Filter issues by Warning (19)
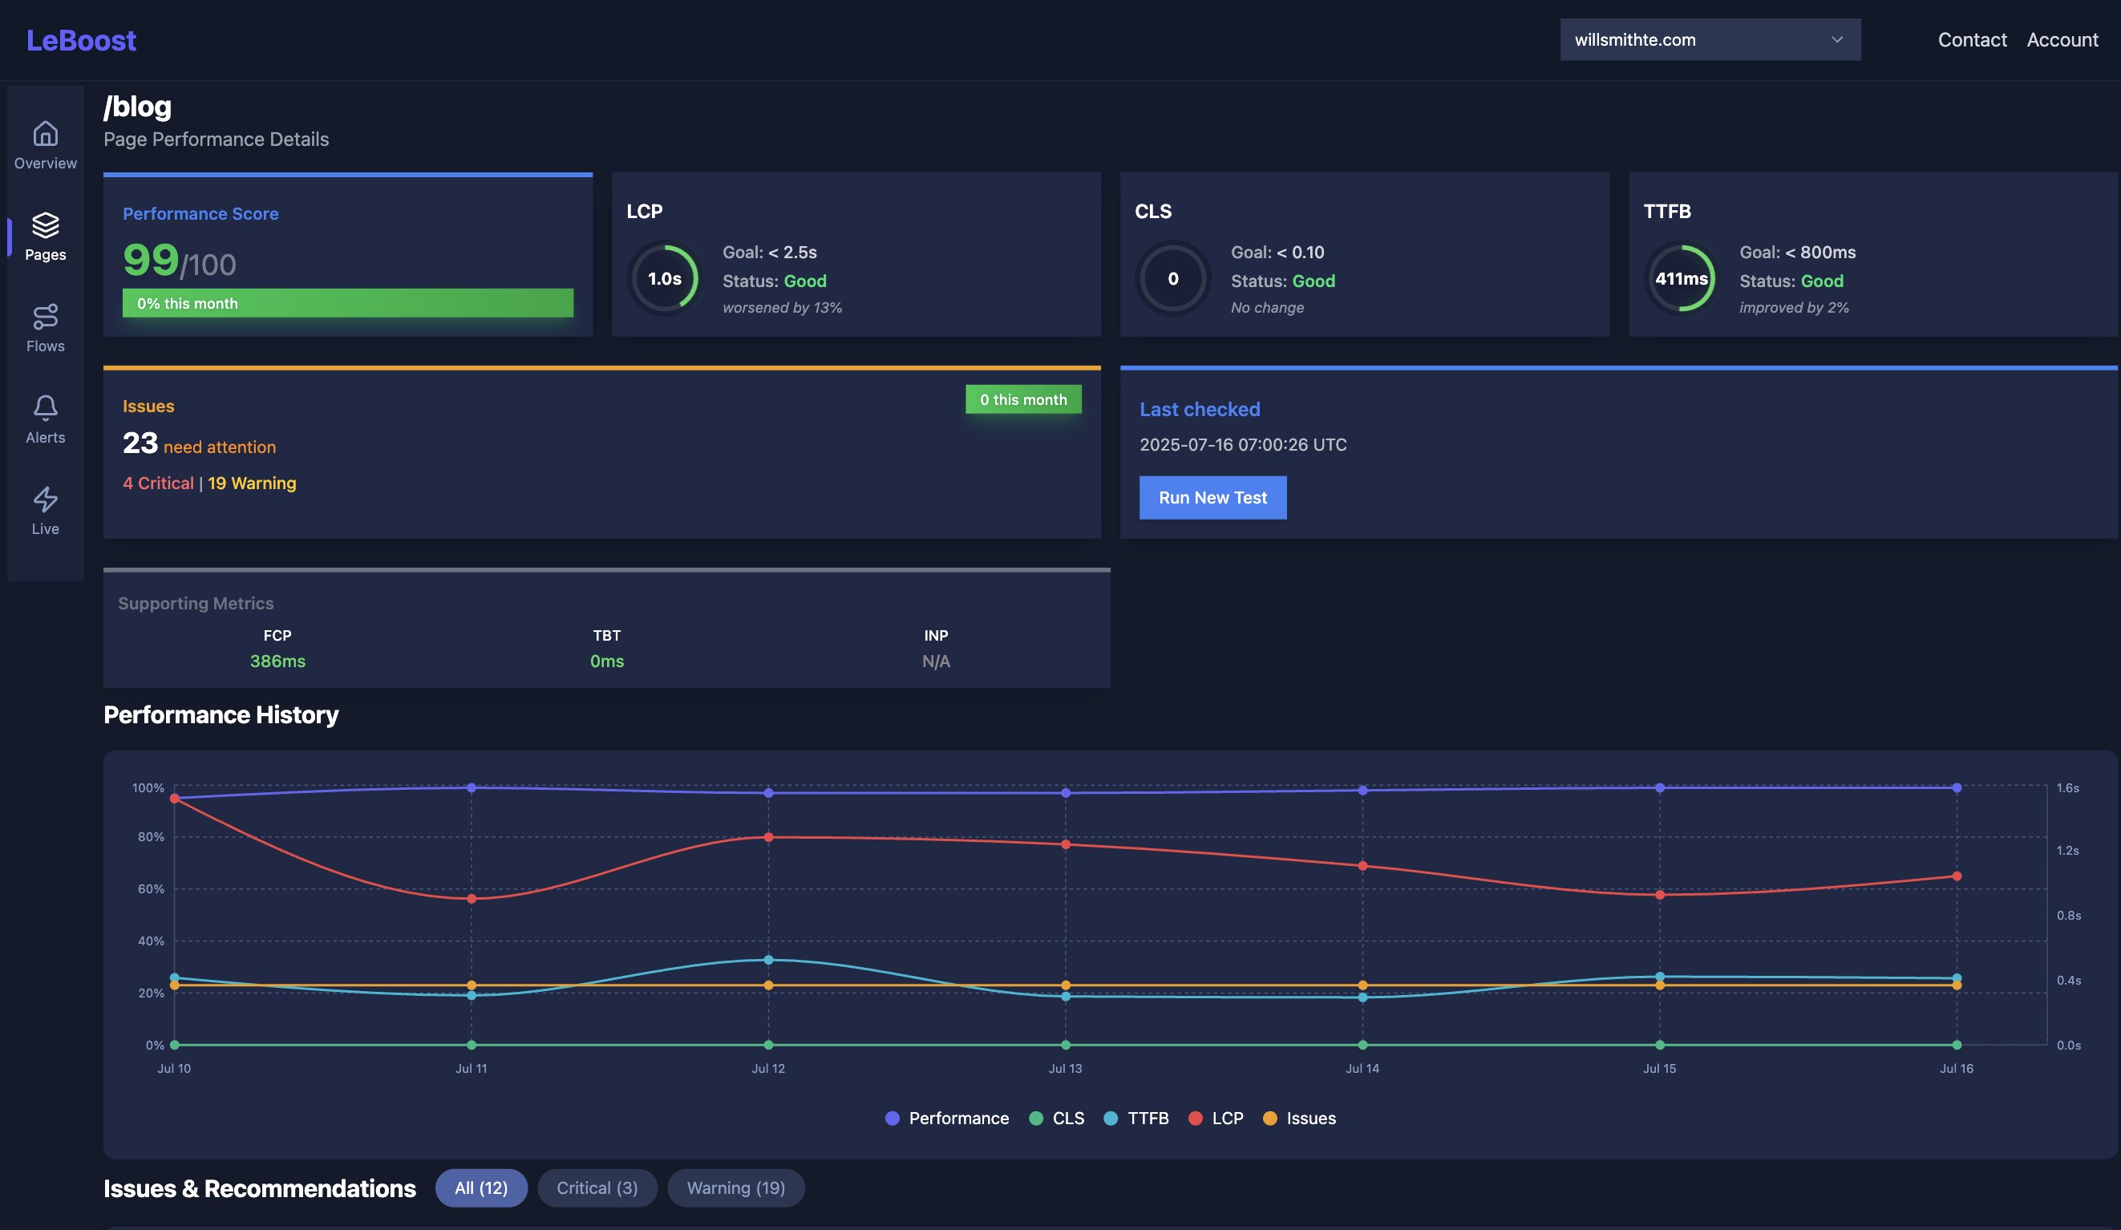Viewport: 2121px width, 1230px height. [735, 1188]
